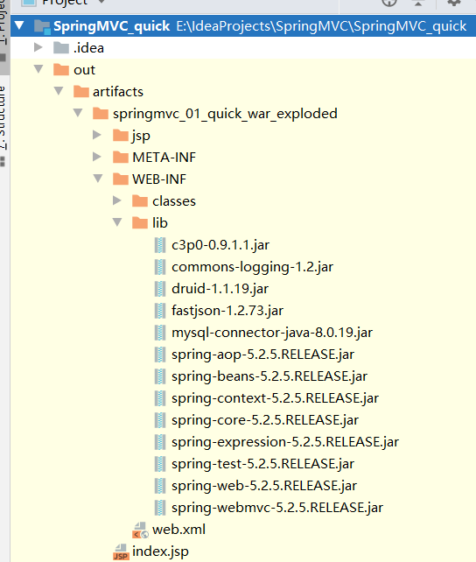Select spring-core-5.2.5.RELEASE.jar file name
Screen dimensions: 476x562
(x=265, y=420)
